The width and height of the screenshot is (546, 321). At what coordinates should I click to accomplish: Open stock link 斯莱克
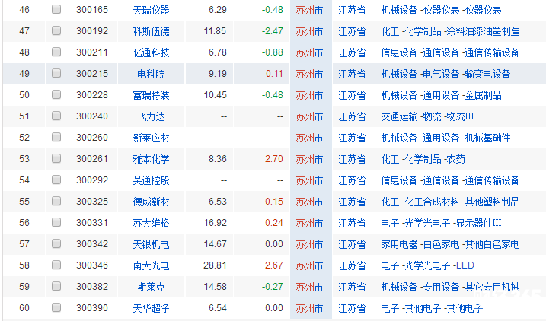click(x=151, y=287)
